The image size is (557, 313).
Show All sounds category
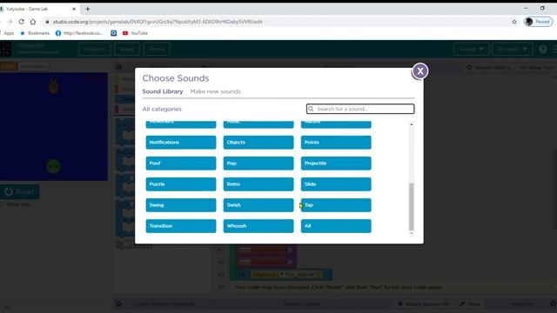coord(336,226)
